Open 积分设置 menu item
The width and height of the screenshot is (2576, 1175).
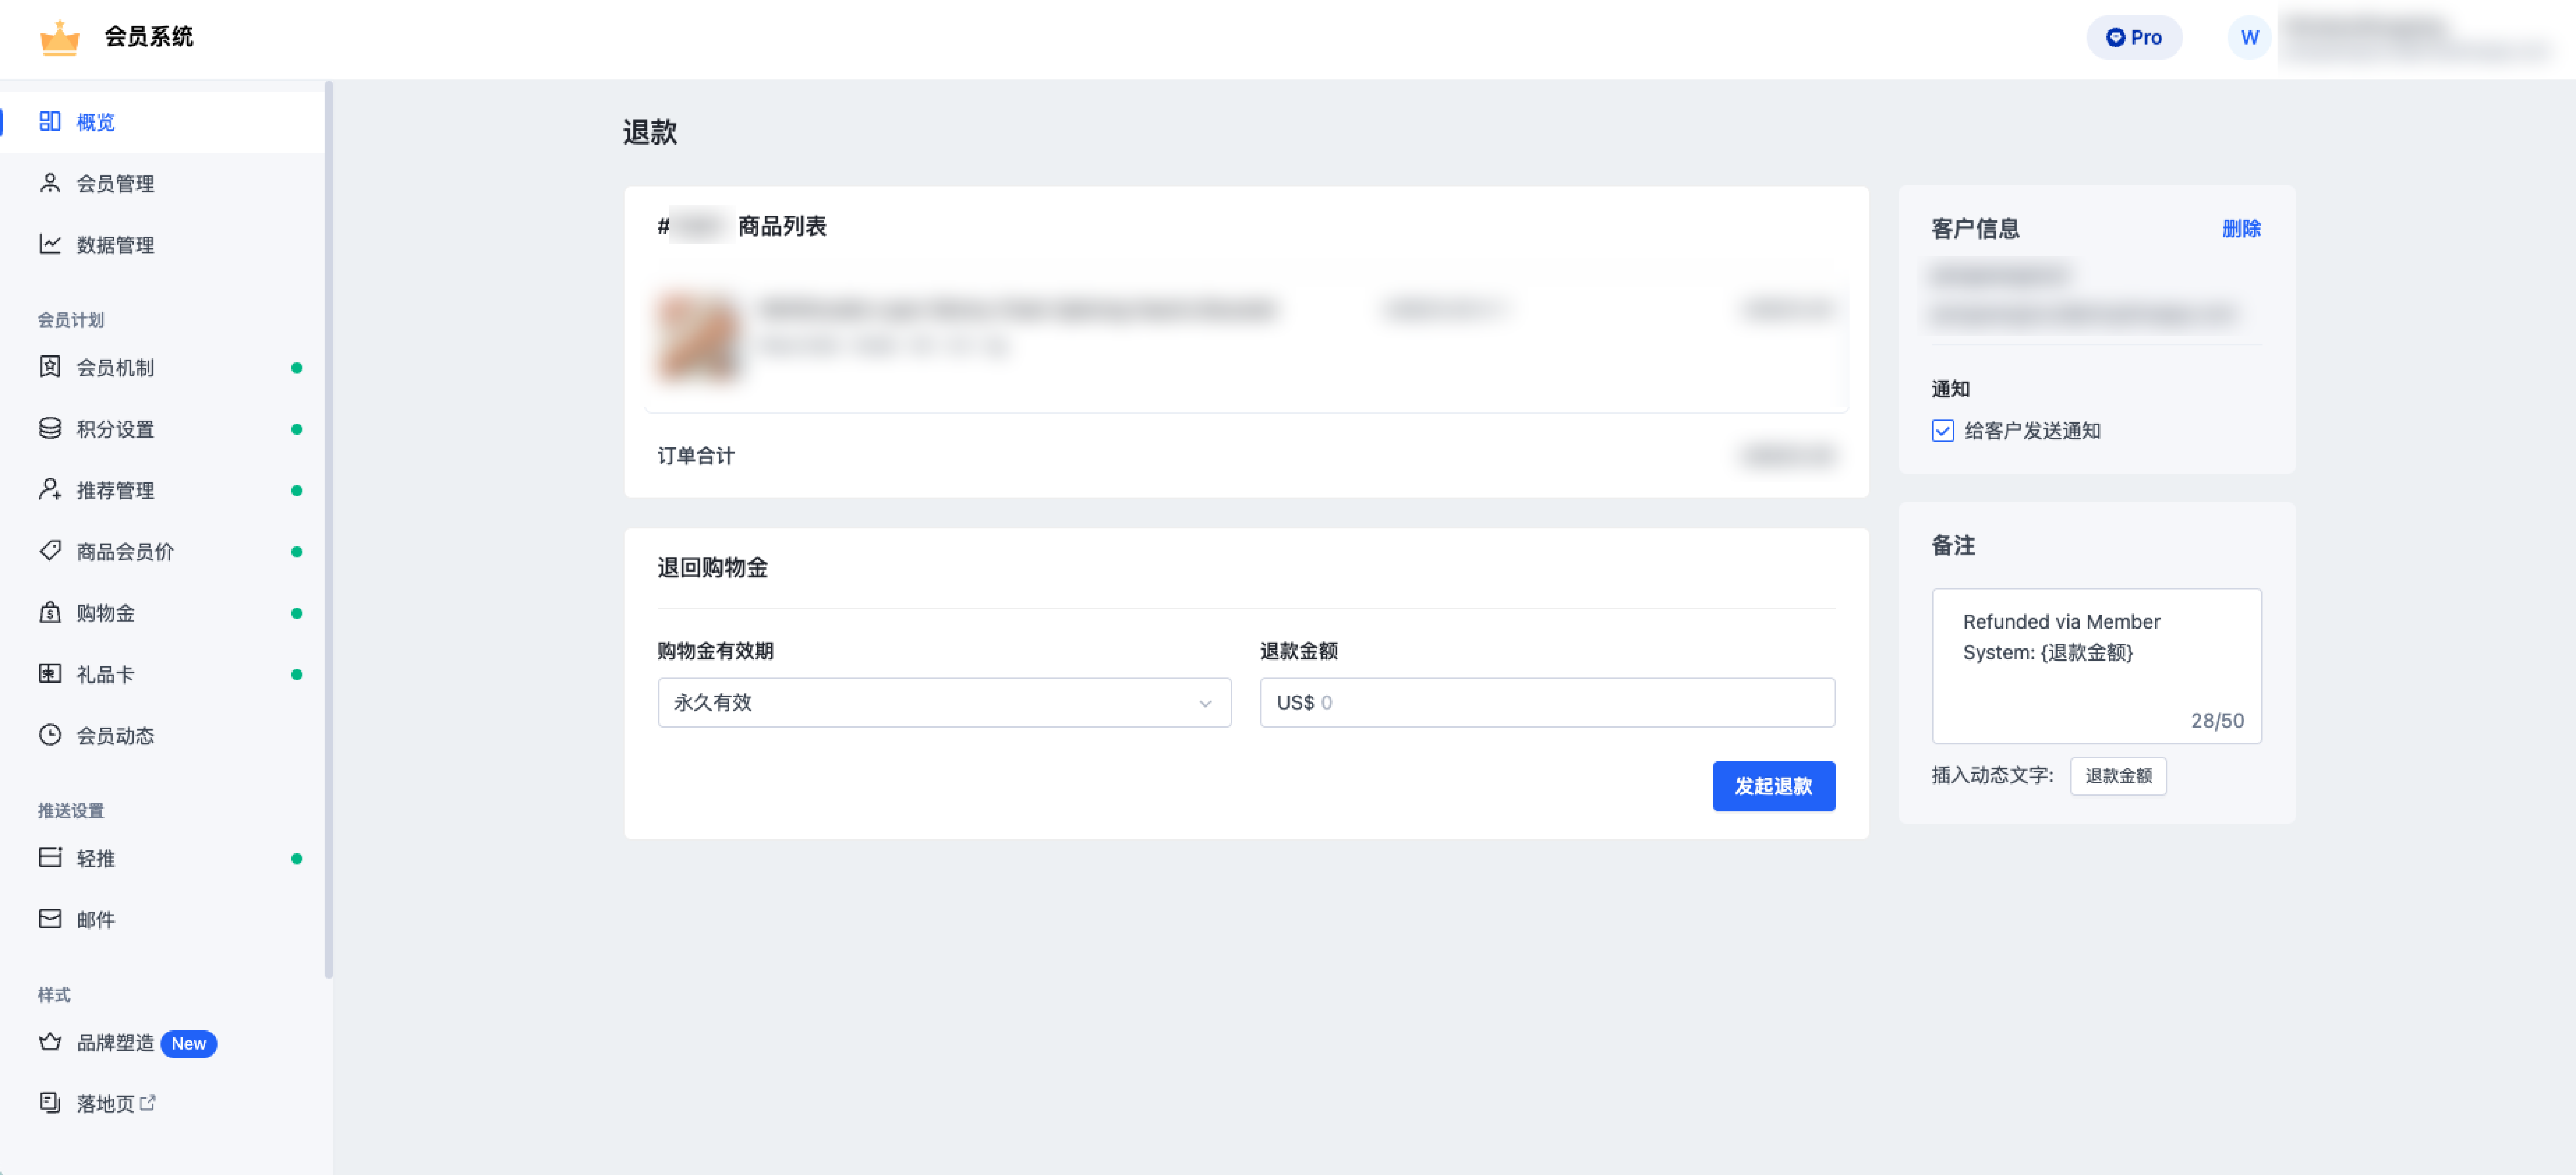pyautogui.click(x=162, y=428)
